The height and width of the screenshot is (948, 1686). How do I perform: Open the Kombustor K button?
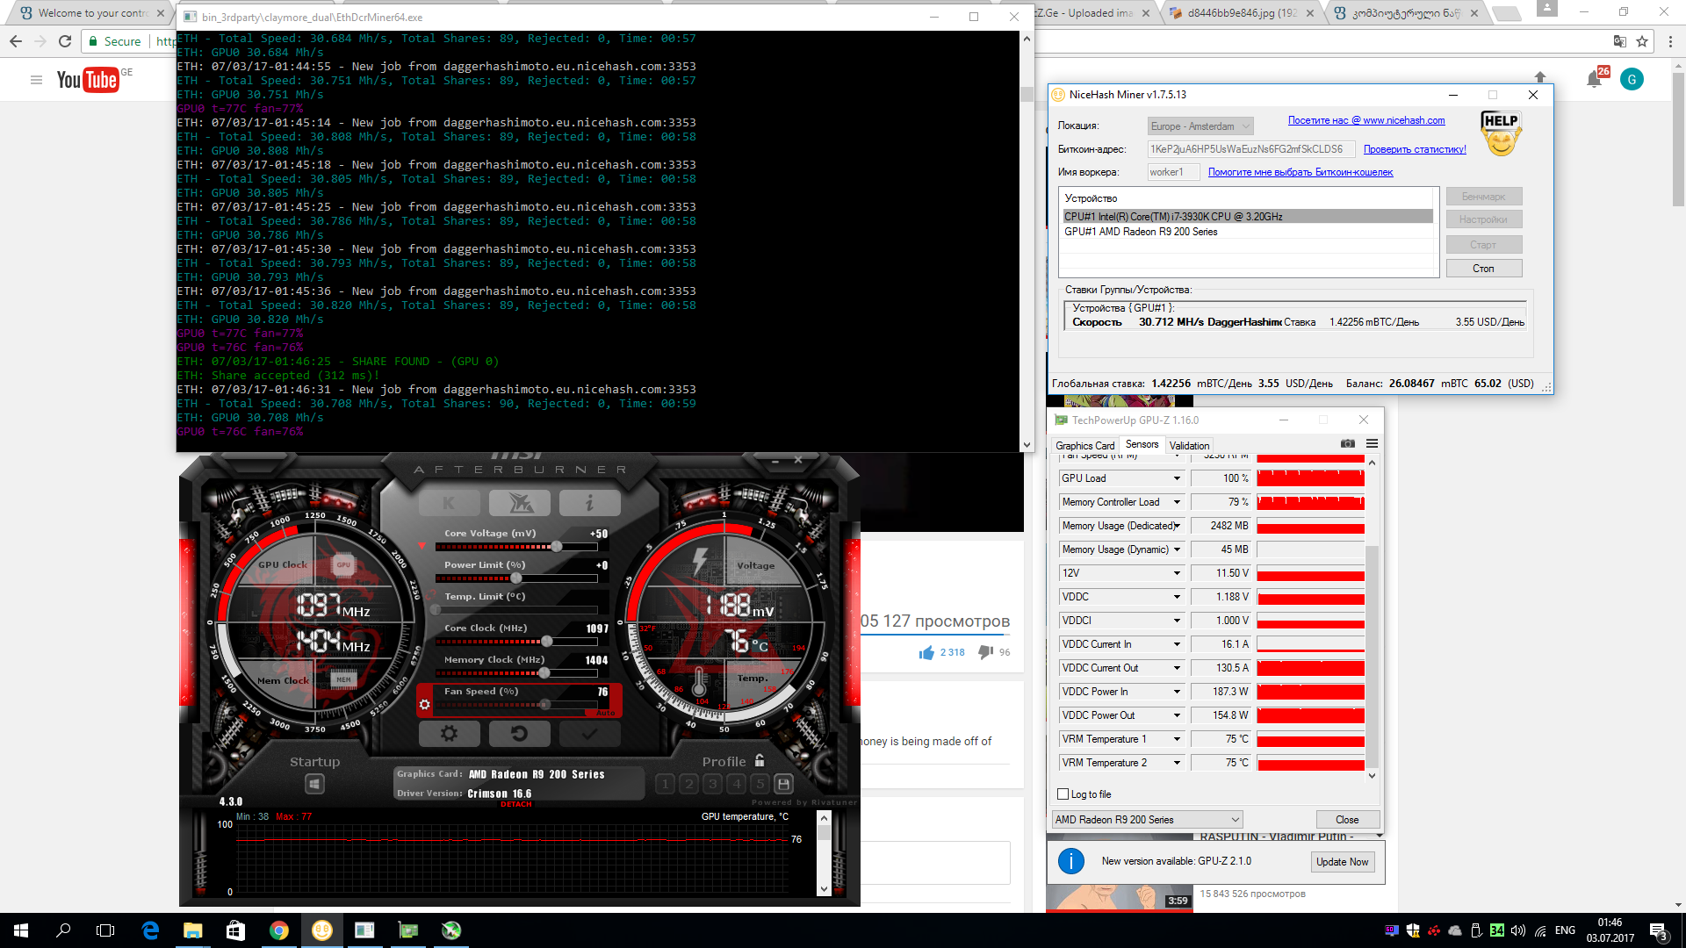pos(449,503)
